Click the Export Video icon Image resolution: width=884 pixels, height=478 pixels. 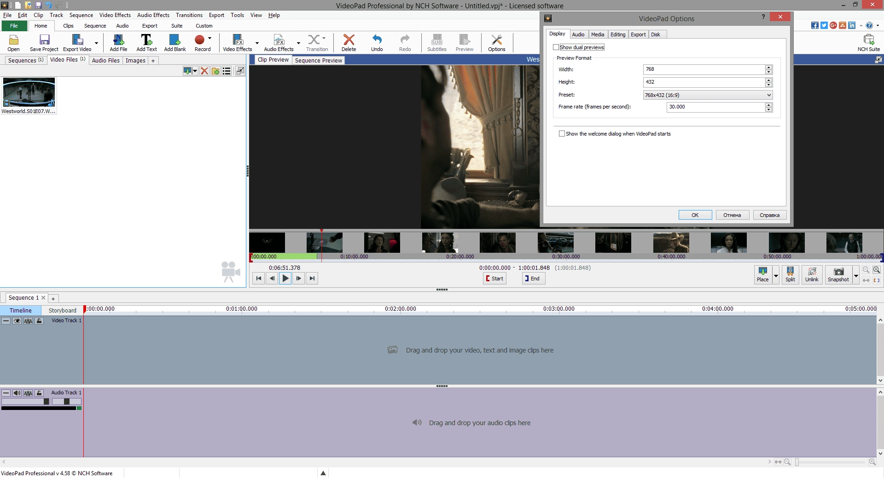77,43
